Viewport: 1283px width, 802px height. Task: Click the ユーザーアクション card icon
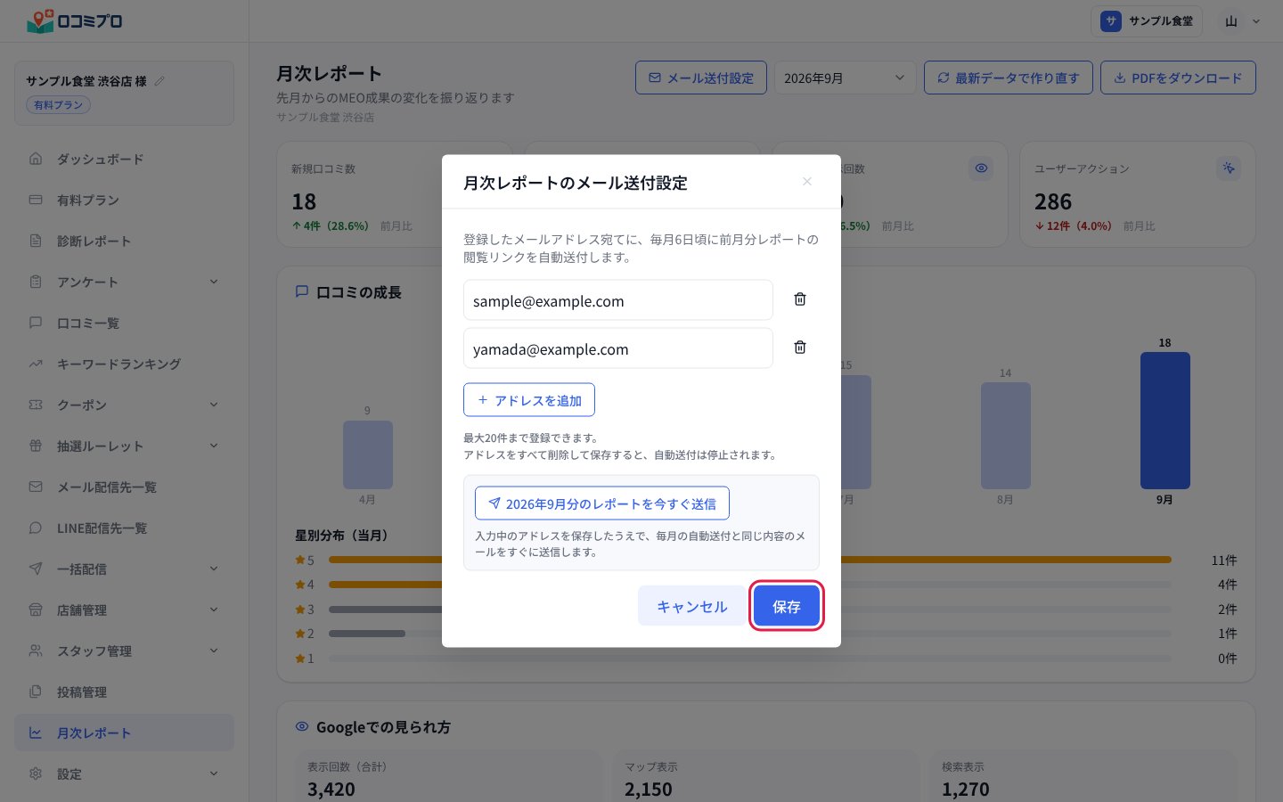coord(1229,168)
